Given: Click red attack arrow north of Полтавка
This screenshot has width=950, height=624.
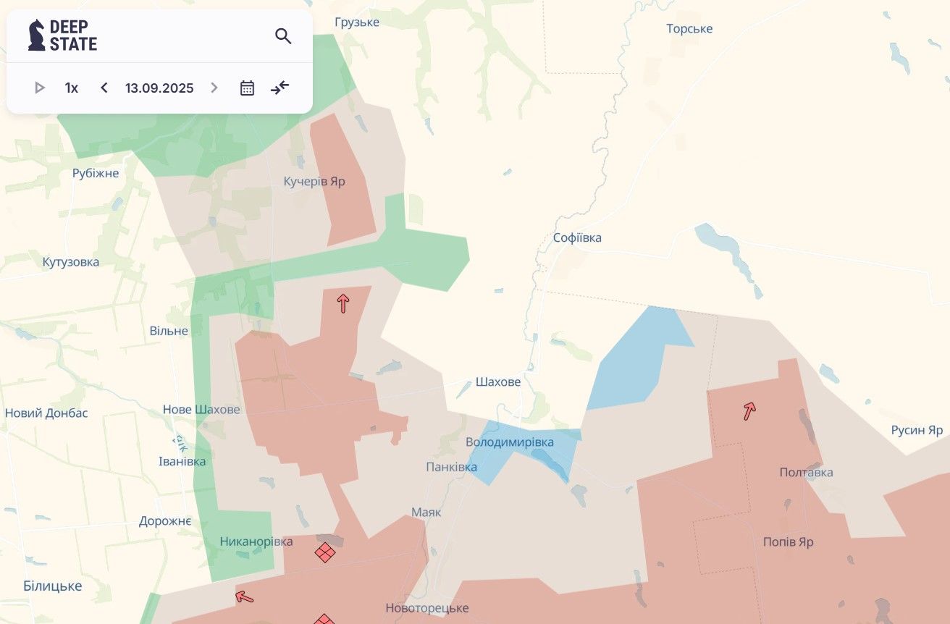Looking at the screenshot, I should pos(749,411).
